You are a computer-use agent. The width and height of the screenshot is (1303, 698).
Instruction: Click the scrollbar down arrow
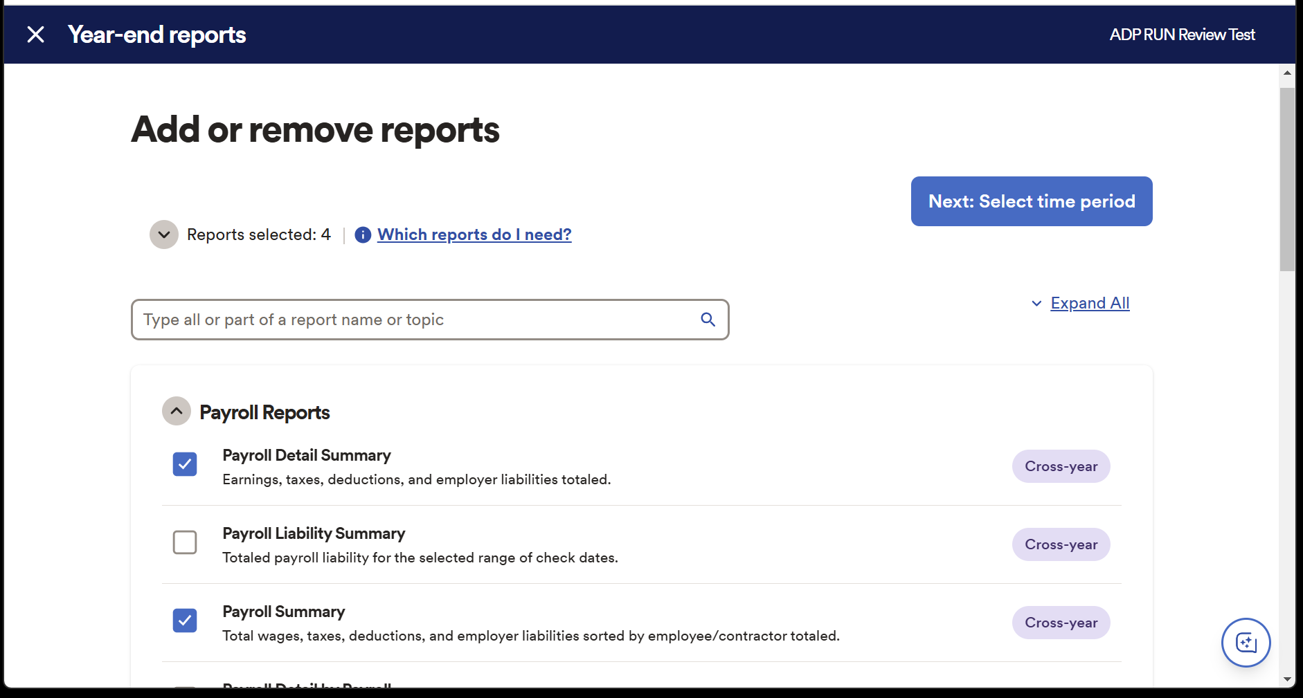pyautogui.click(x=1287, y=679)
